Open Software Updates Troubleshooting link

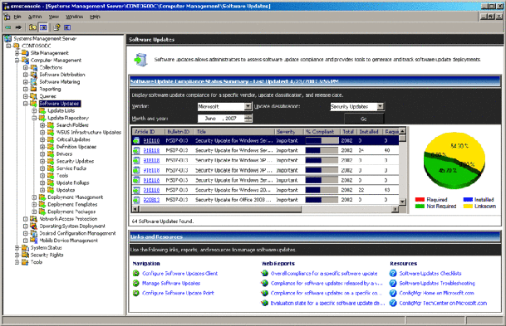tap(437, 283)
